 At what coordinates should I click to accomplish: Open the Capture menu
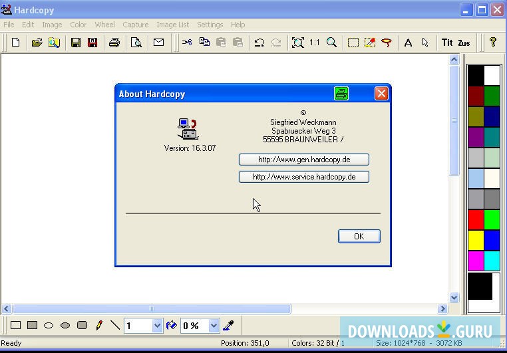pyautogui.click(x=136, y=25)
